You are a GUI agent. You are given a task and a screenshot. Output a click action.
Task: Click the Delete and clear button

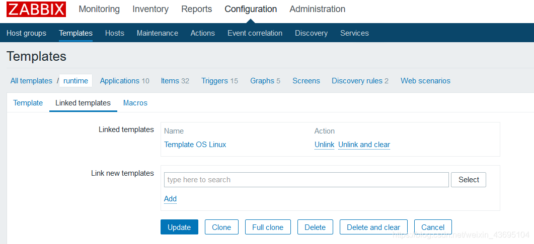[x=373, y=227]
